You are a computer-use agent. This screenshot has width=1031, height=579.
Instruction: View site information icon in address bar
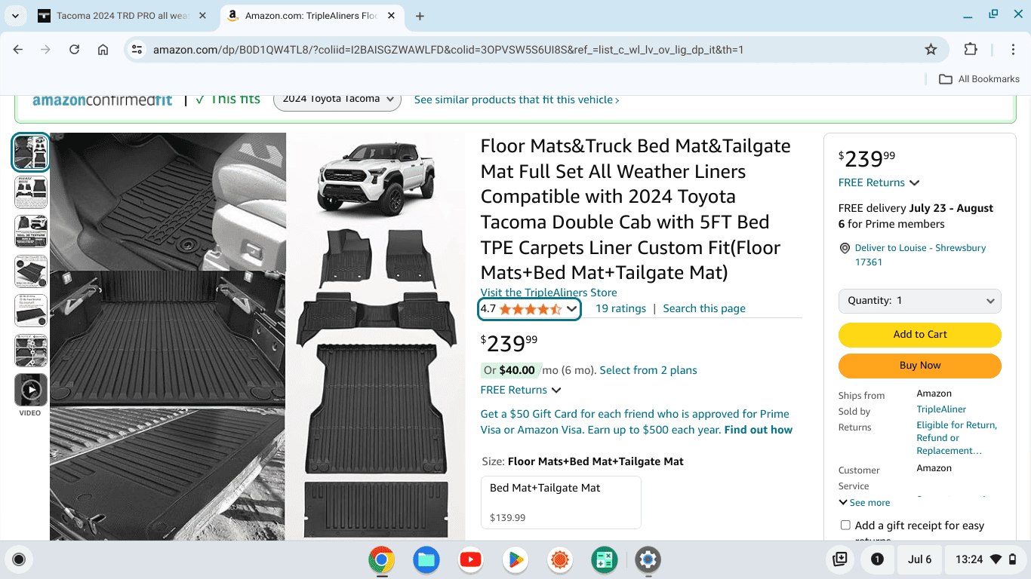[x=137, y=50]
